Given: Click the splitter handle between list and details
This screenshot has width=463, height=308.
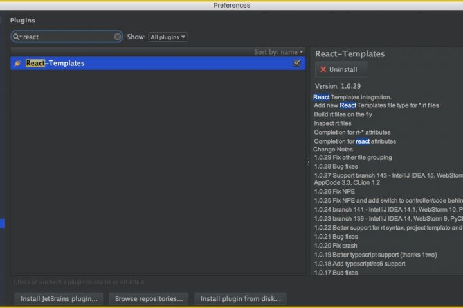Looking at the screenshot, I should (307, 161).
